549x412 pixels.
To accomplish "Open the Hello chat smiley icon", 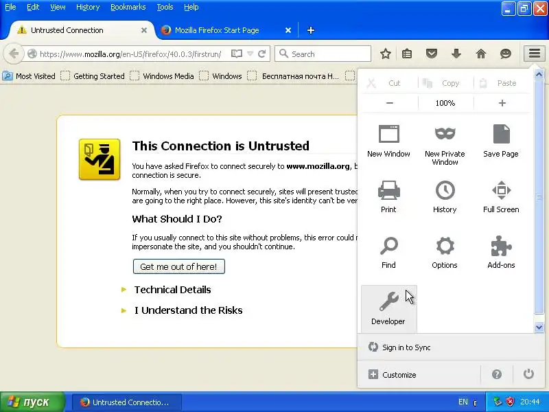I will click(505, 54).
